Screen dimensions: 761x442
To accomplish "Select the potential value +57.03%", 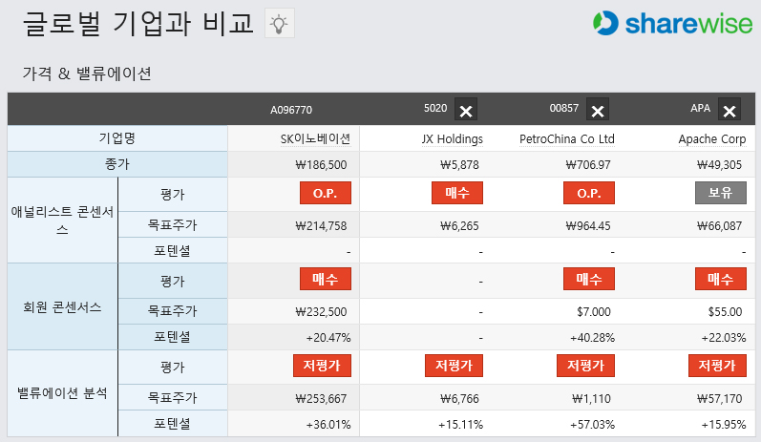I will click(x=593, y=425).
